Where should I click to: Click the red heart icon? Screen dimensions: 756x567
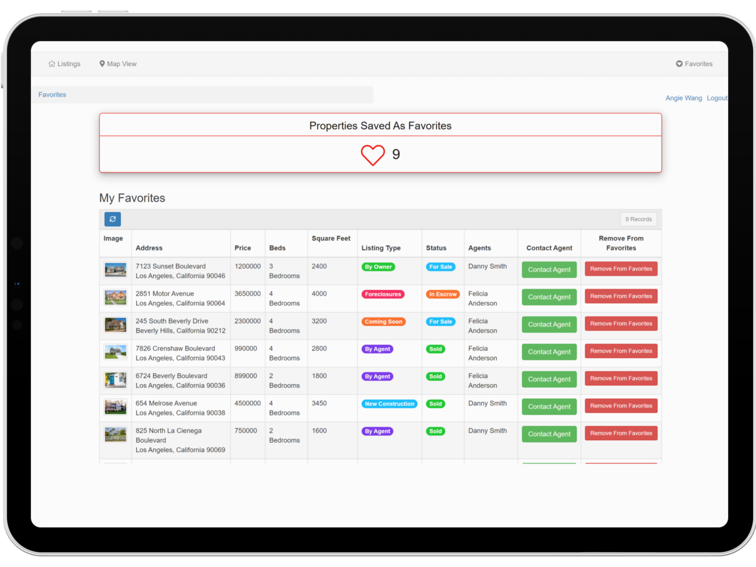coord(372,155)
